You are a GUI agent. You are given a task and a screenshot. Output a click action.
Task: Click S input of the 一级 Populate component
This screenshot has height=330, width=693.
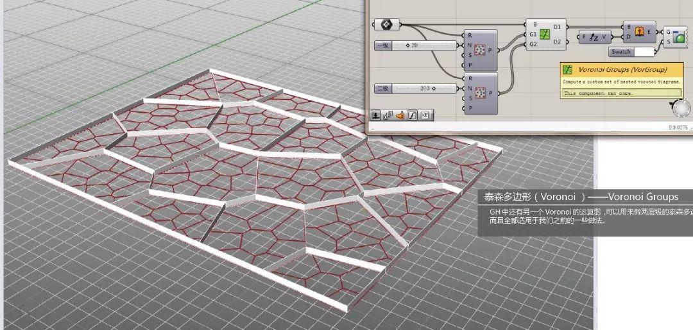(469, 55)
